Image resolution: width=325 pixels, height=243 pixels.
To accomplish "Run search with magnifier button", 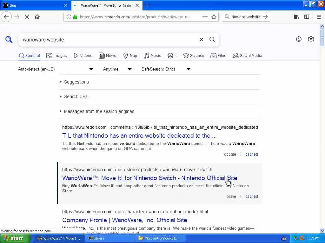I will [212, 40].
